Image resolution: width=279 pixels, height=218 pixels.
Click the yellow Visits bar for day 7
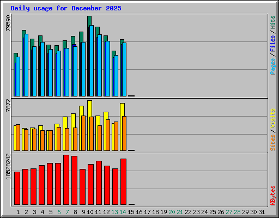point(64,123)
